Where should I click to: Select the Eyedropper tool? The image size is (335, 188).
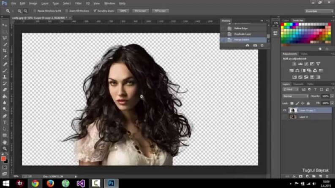[5, 57]
